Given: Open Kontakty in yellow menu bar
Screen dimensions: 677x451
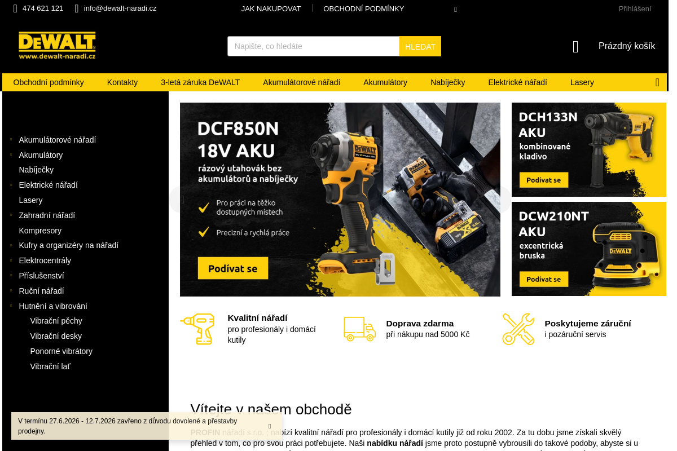Looking at the screenshot, I should 122,82.
